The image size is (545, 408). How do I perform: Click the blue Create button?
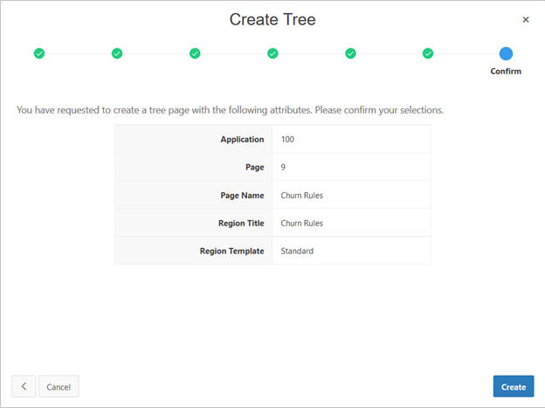(x=513, y=386)
